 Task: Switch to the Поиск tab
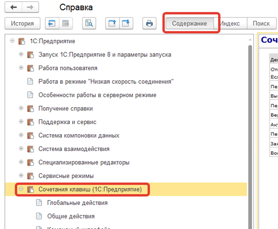pos(261,23)
